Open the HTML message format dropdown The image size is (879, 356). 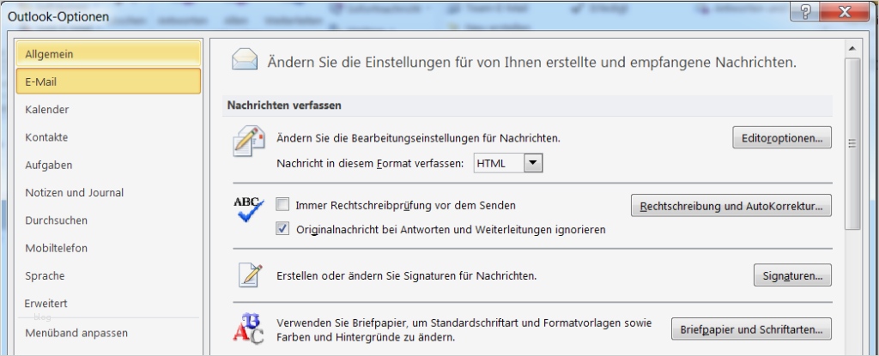coord(533,163)
